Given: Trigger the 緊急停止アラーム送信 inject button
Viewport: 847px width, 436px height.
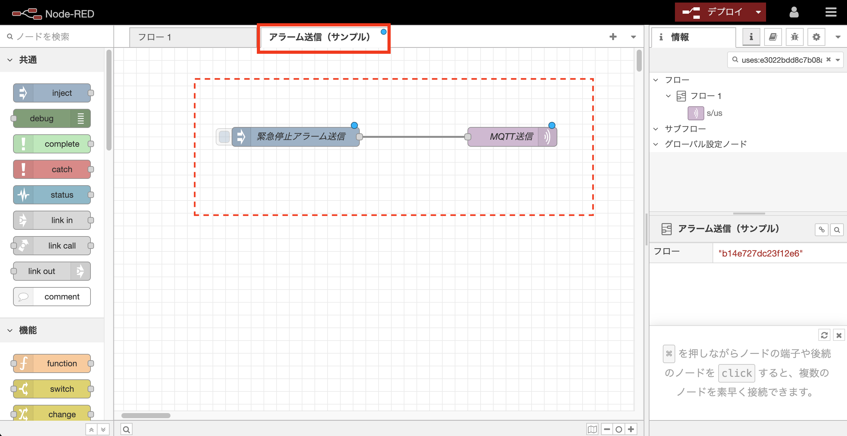Looking at the screenshot, I should [224, 137].
